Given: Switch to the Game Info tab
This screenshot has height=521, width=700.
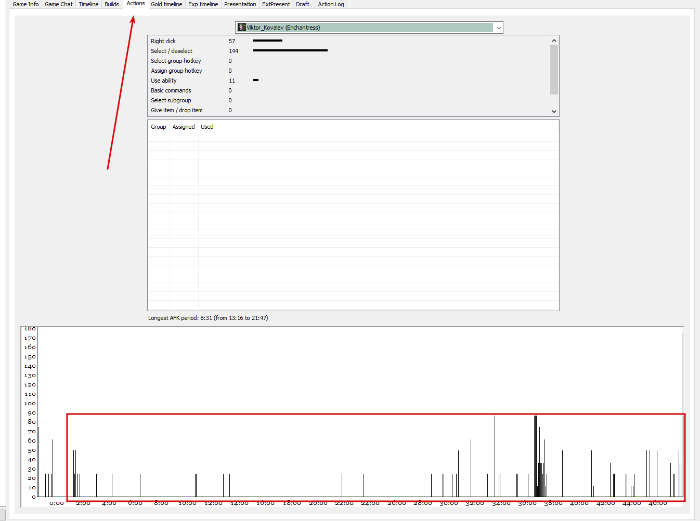Looking at the screenshot, I should pos(25,4).
